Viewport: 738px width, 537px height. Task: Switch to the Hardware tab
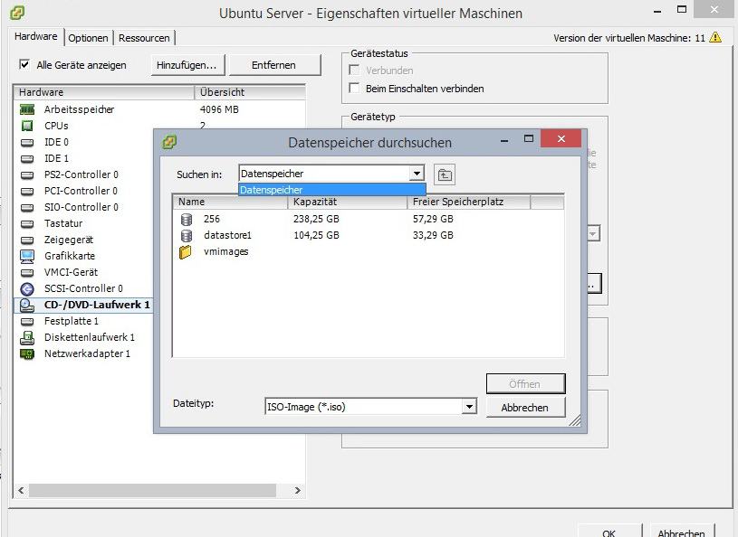pyautogui.click(x=36, y=37)
